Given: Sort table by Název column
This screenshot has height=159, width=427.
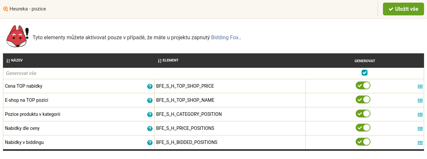Looking at the screenshot, I should click(x=14, y=61).
